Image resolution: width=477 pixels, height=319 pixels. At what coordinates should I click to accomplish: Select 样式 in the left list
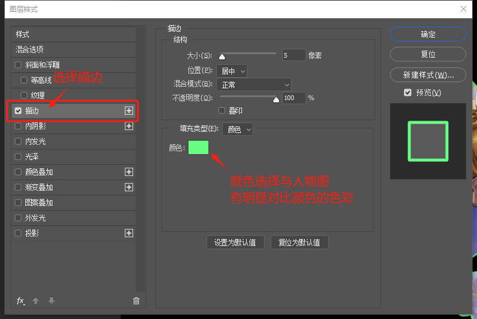point(74,34)
